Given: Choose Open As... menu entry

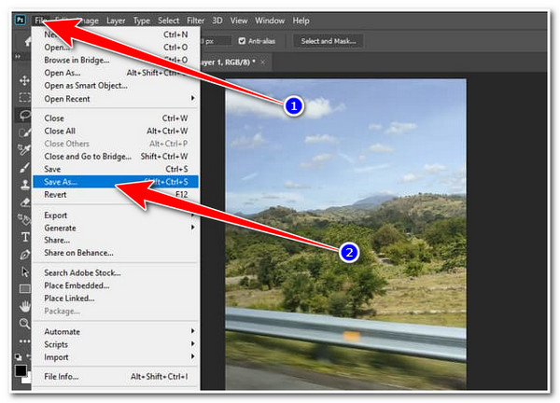Looking at the screenshot, I should (x=116, y=73).
